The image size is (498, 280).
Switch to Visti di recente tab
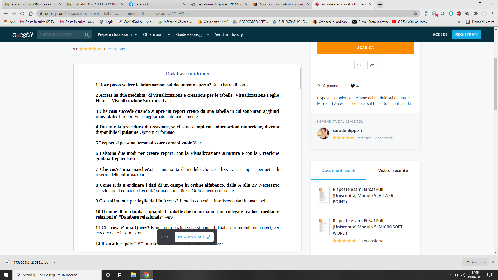[393, 170]
